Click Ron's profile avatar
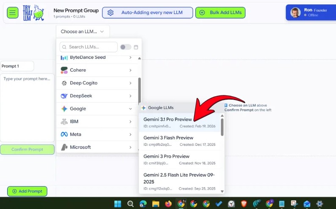The height and width of the screenshot is (209, 336). click(x=295, y=13)
